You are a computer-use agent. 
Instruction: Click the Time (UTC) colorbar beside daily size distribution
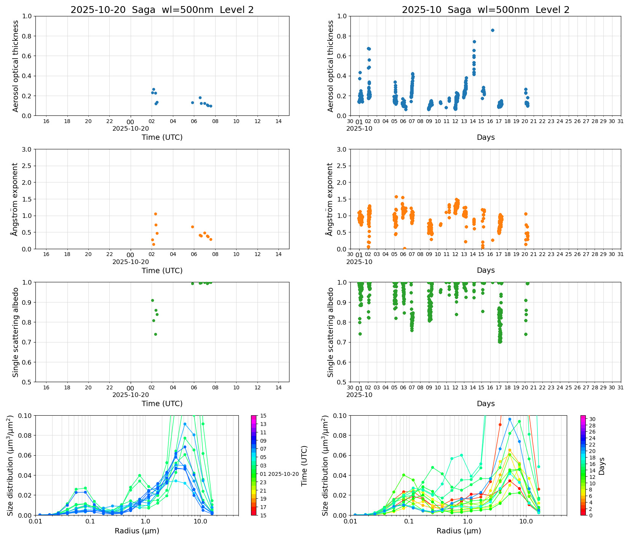click(x=254, y=465)
